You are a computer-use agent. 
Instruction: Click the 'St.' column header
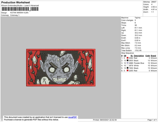tap(132, 56)
